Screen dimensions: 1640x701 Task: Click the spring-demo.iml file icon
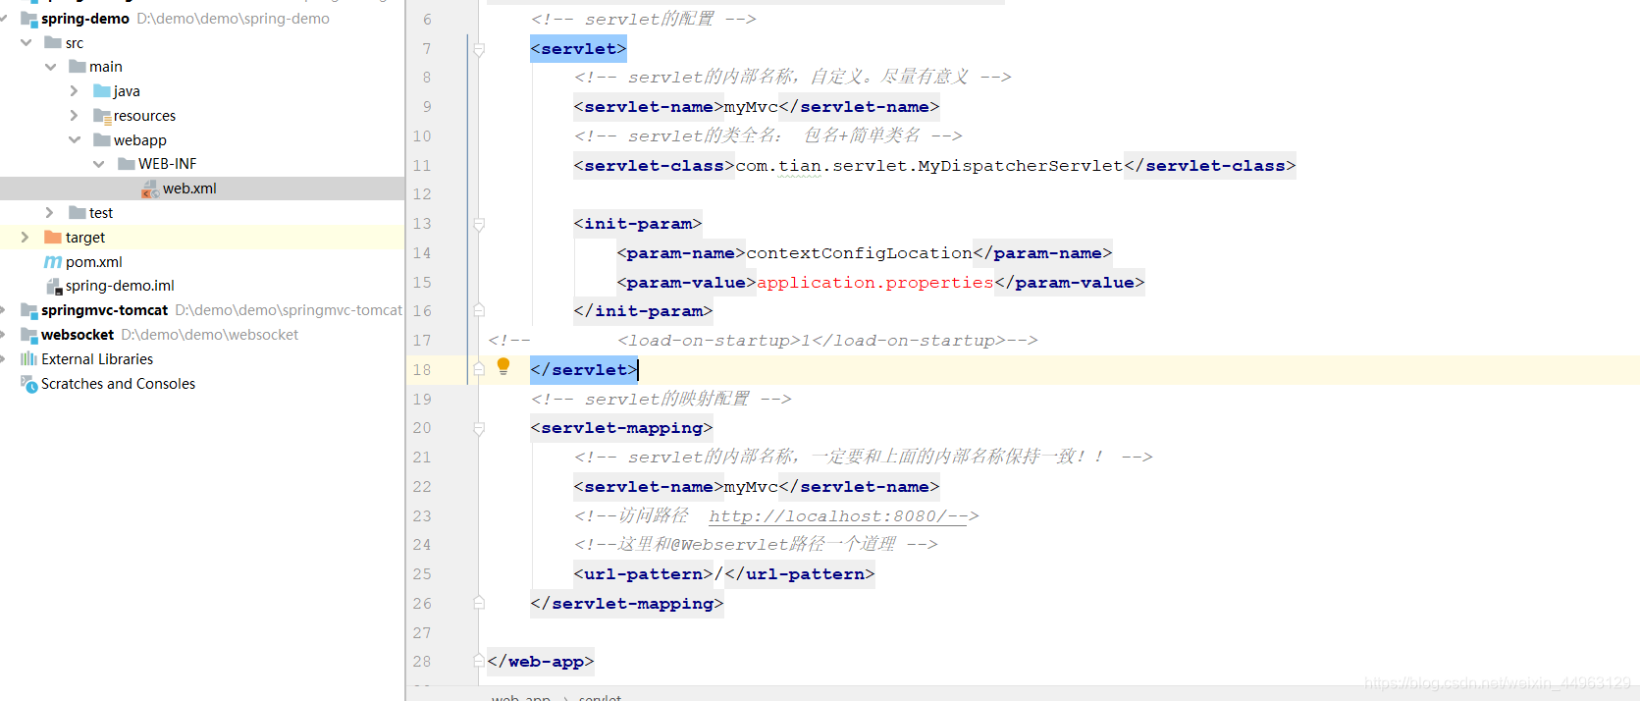tap(54, 286)
